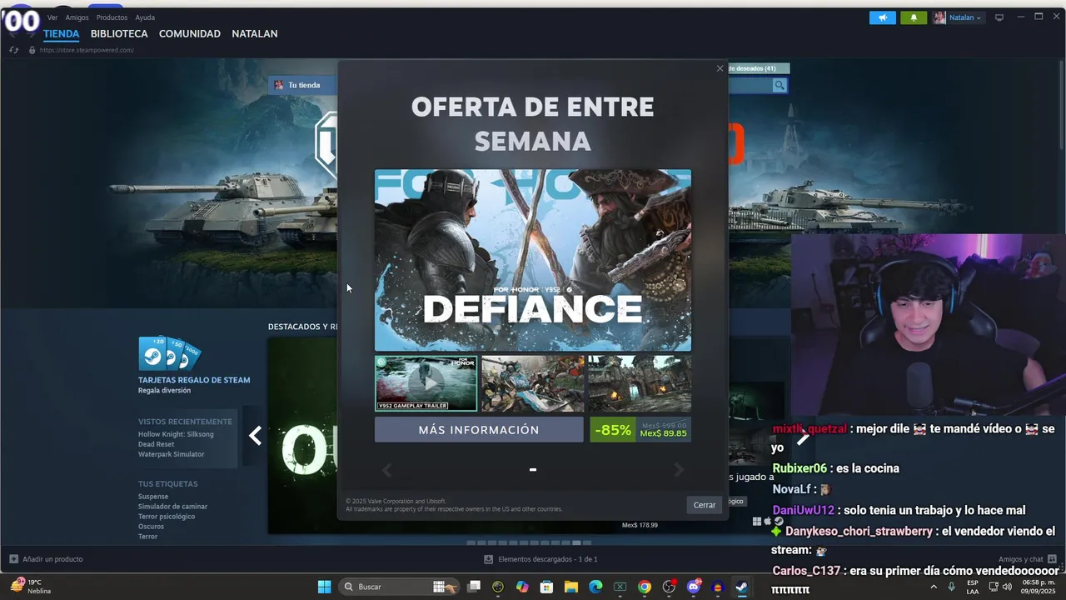Open Discord from the taskbar

693,587
